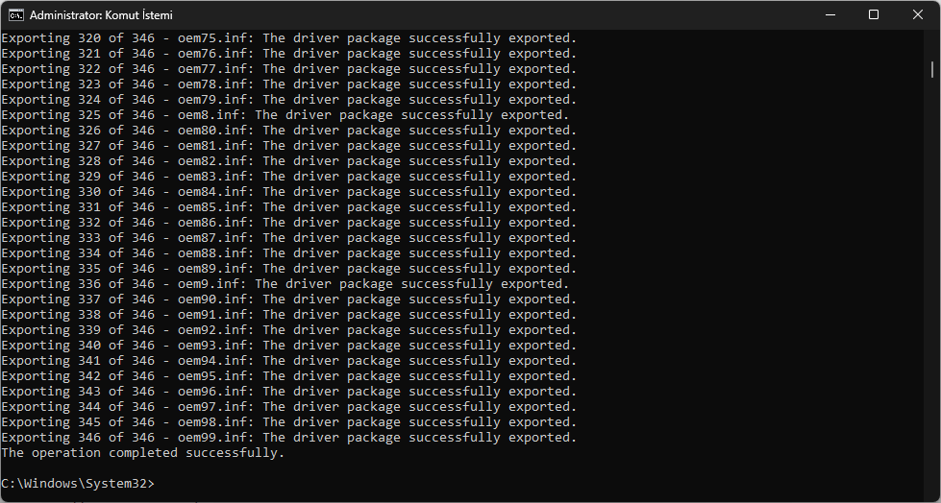This screenshot has height=503, width=941.
Task: Click the oem87.inf export line
Action: [x=288, y=238]
